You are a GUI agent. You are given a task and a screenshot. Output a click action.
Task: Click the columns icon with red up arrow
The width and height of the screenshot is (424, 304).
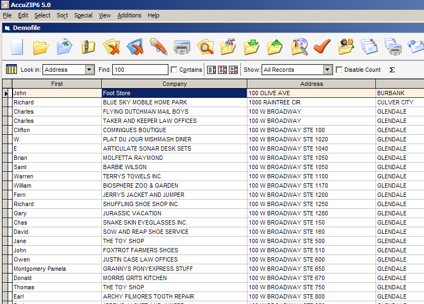coord(222,70)
